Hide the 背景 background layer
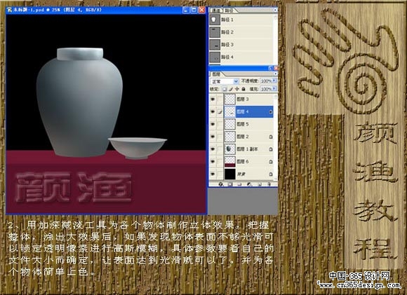 (x=213, y=174)
